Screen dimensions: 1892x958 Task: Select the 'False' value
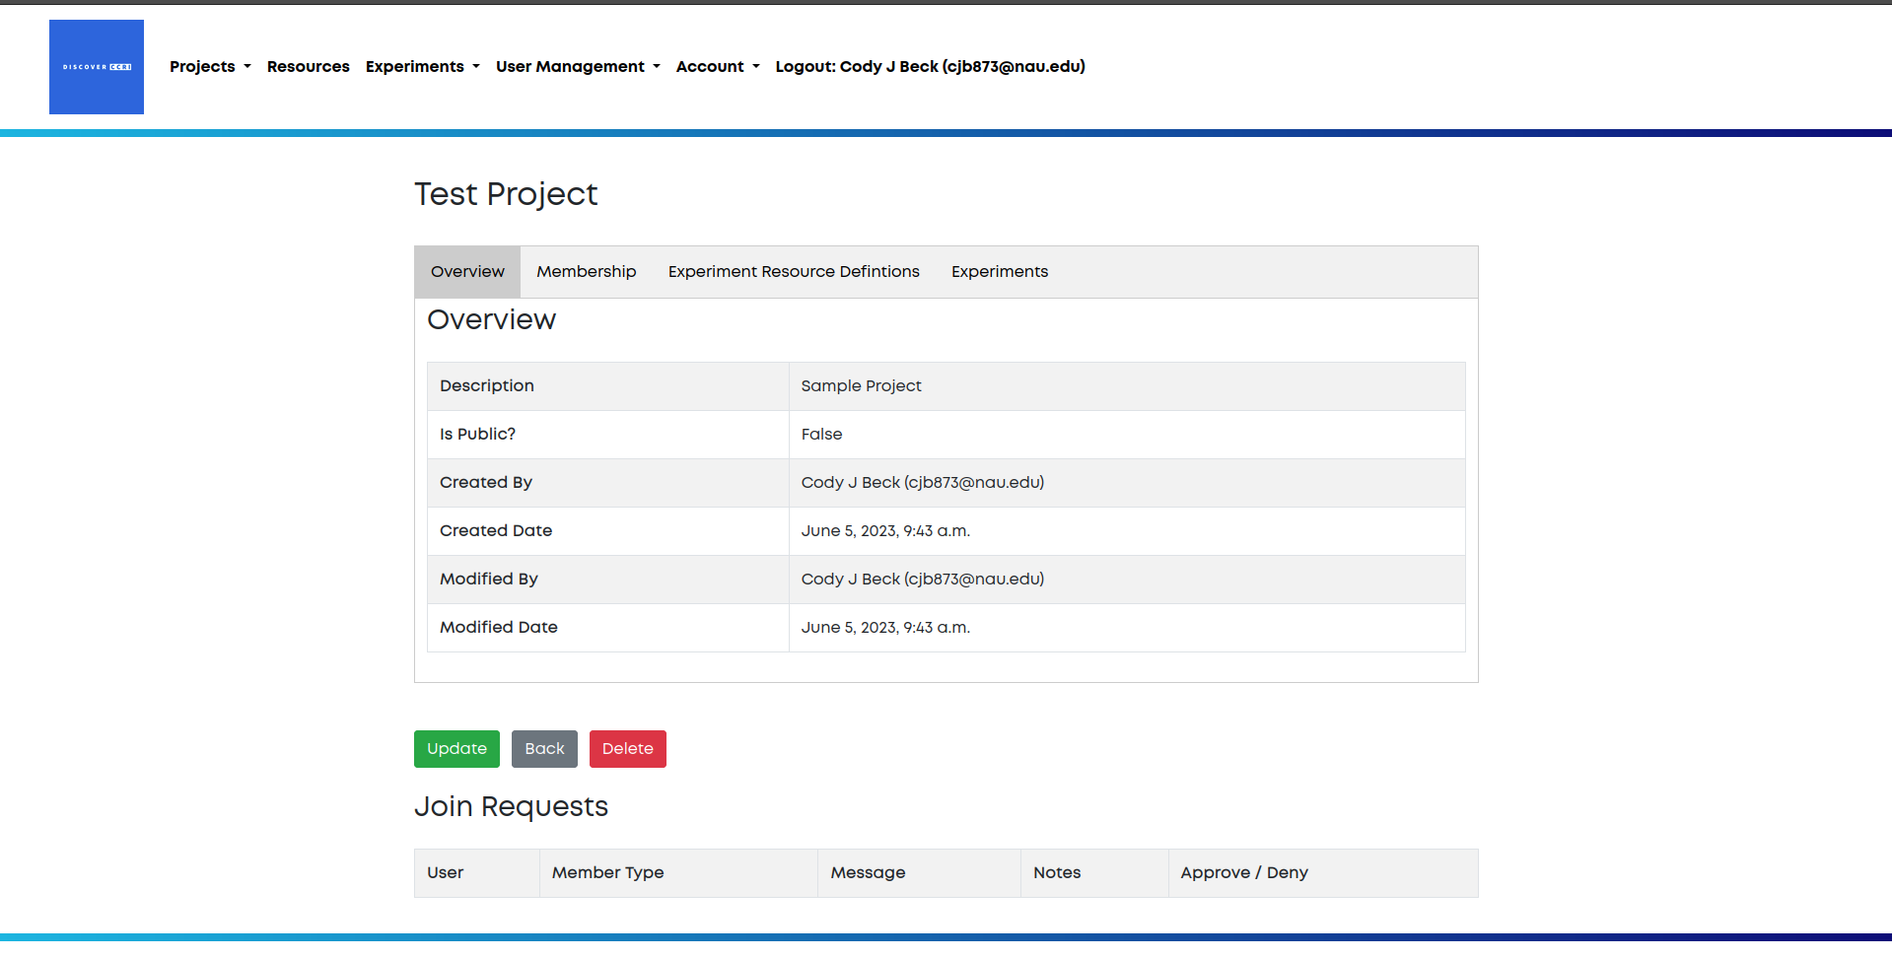point(821,435)
